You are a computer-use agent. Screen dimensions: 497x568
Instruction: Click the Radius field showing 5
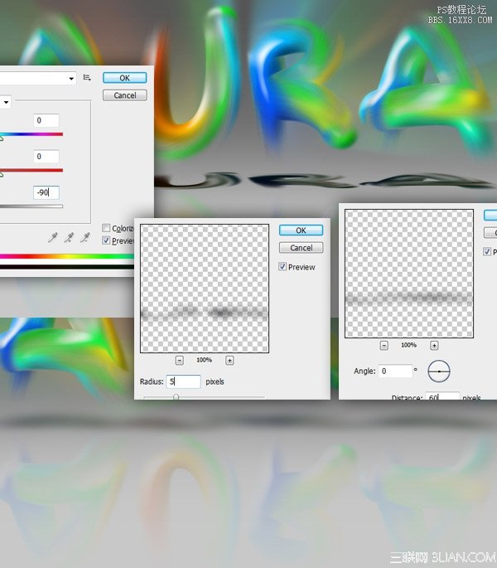click(x=184, y=381)
